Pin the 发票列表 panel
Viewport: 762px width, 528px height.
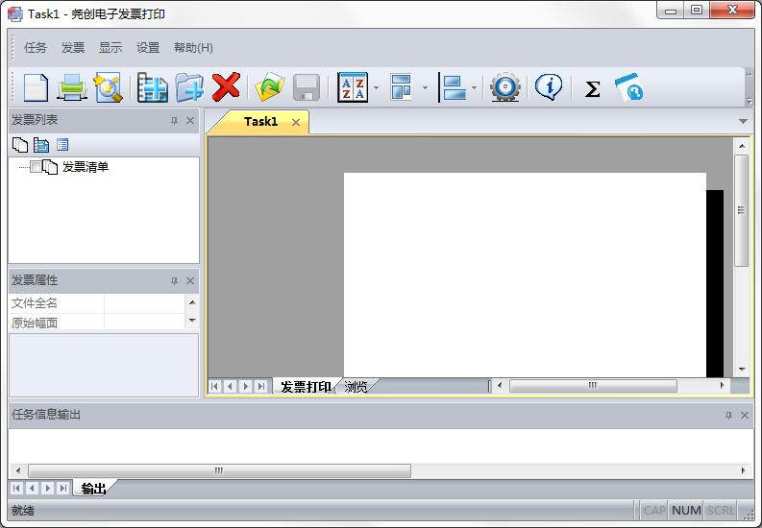(174, 121)
